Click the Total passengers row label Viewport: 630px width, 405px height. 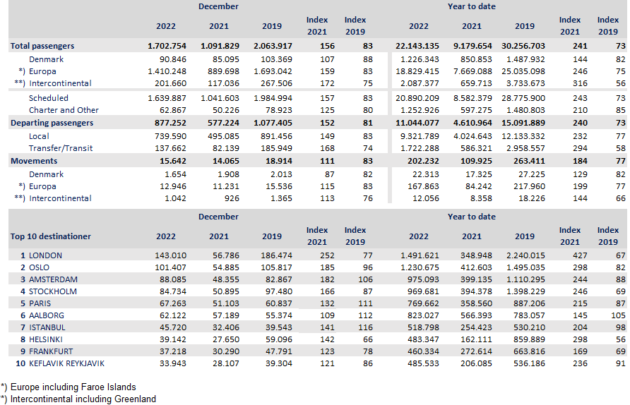click(42, 46)
